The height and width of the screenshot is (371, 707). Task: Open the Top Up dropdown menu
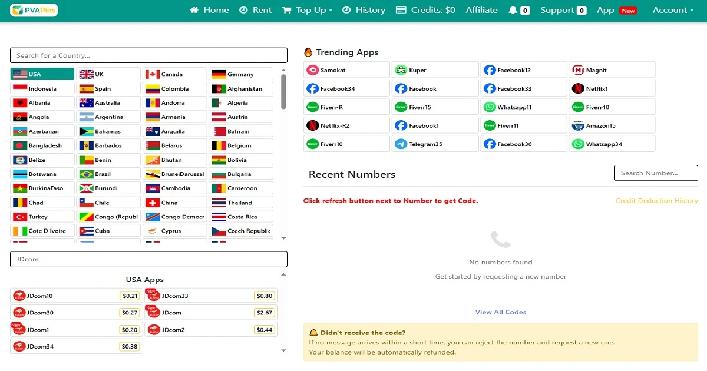coord(307,10)
